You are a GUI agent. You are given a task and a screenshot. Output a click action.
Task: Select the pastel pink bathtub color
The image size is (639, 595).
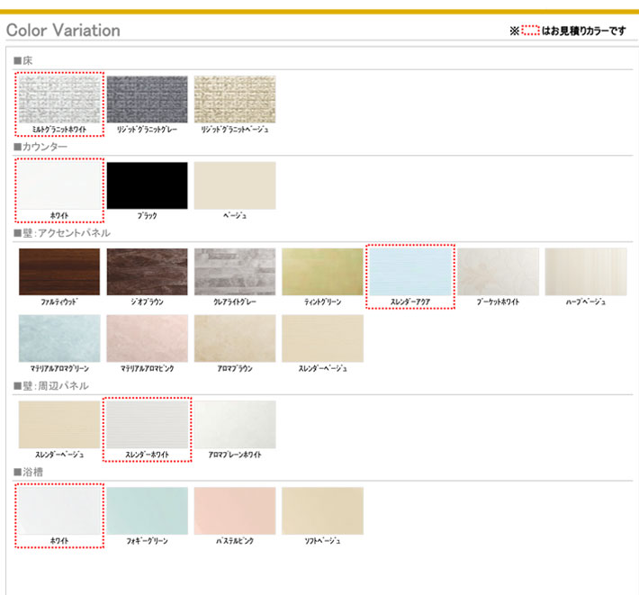[x=235, y=511]
